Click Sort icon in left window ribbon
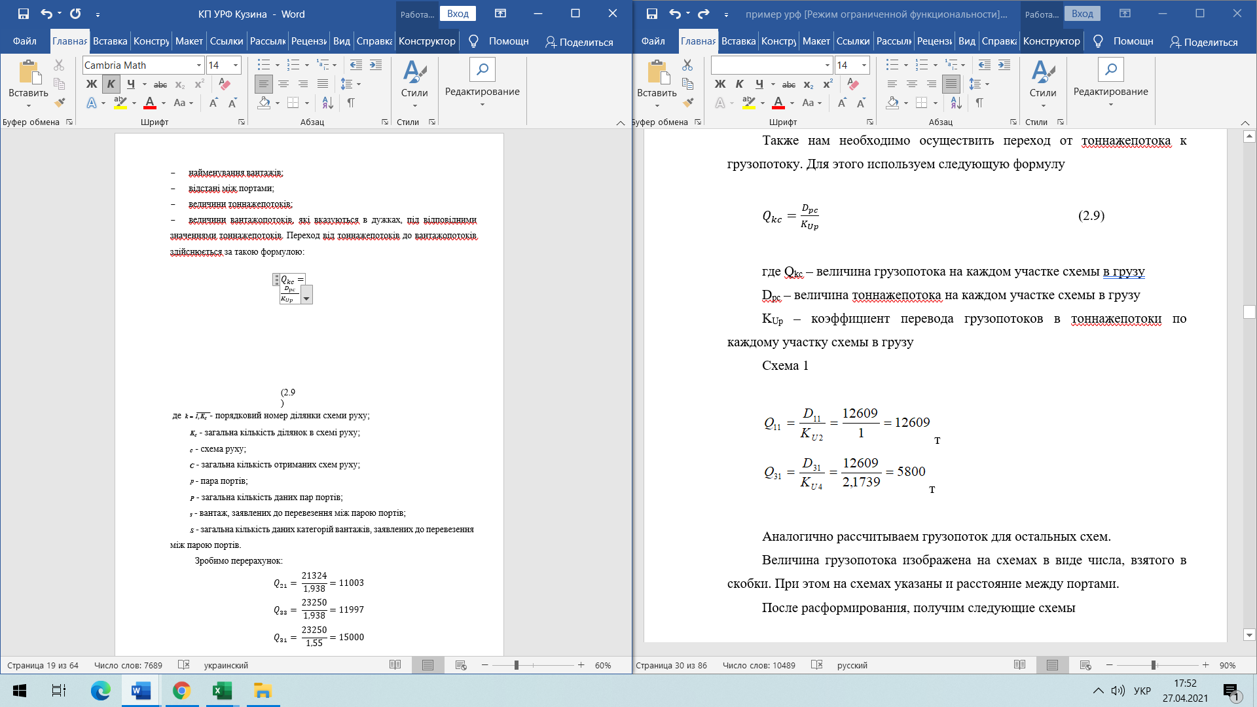 pyautogui.click(x=328, y=103)
